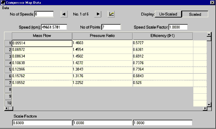Select efficiency cell 0.5727
Viewport: 216px width, 129px height.
point(163,43)
